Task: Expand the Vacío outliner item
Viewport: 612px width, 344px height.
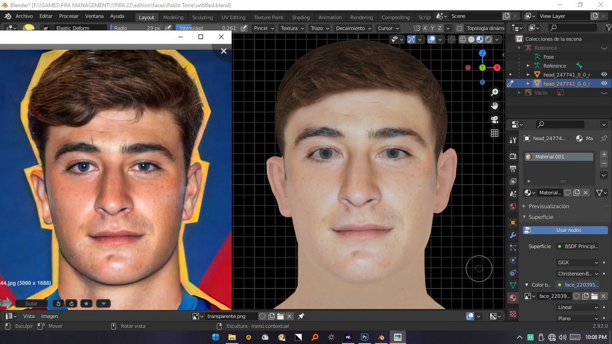Action: tap(520, 93)
